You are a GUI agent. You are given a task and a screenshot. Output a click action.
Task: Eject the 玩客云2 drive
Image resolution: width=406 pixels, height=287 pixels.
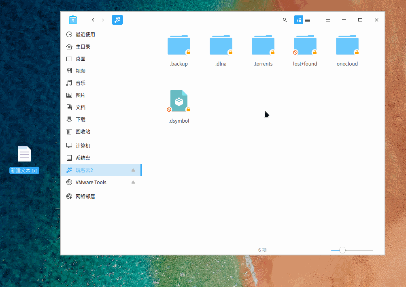point(133,170)
